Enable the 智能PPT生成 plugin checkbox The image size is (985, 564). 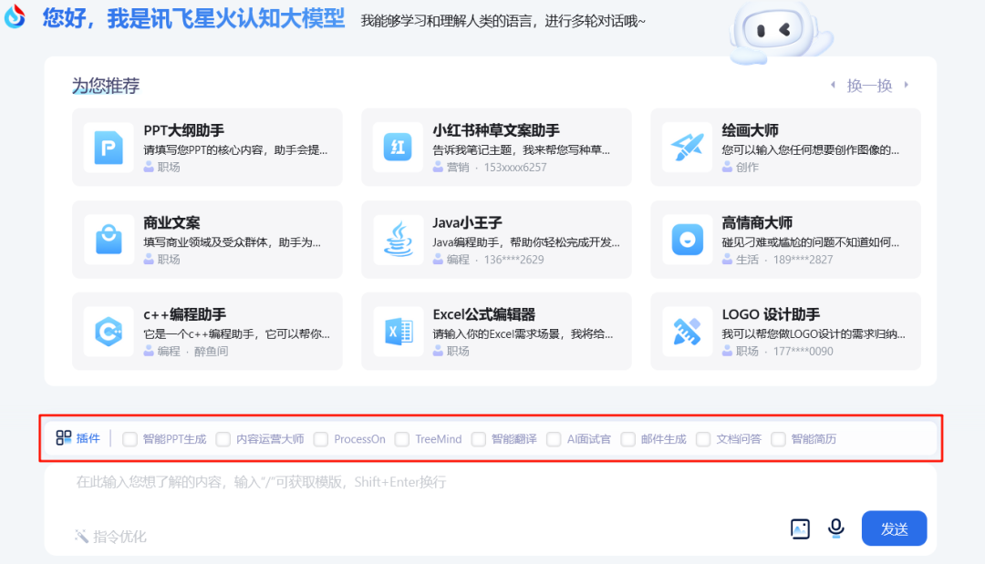(130, 439)
